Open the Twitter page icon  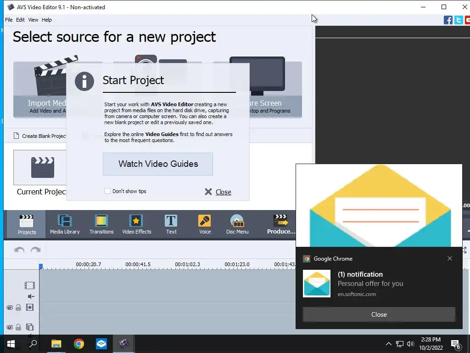(x=459, y=20)
